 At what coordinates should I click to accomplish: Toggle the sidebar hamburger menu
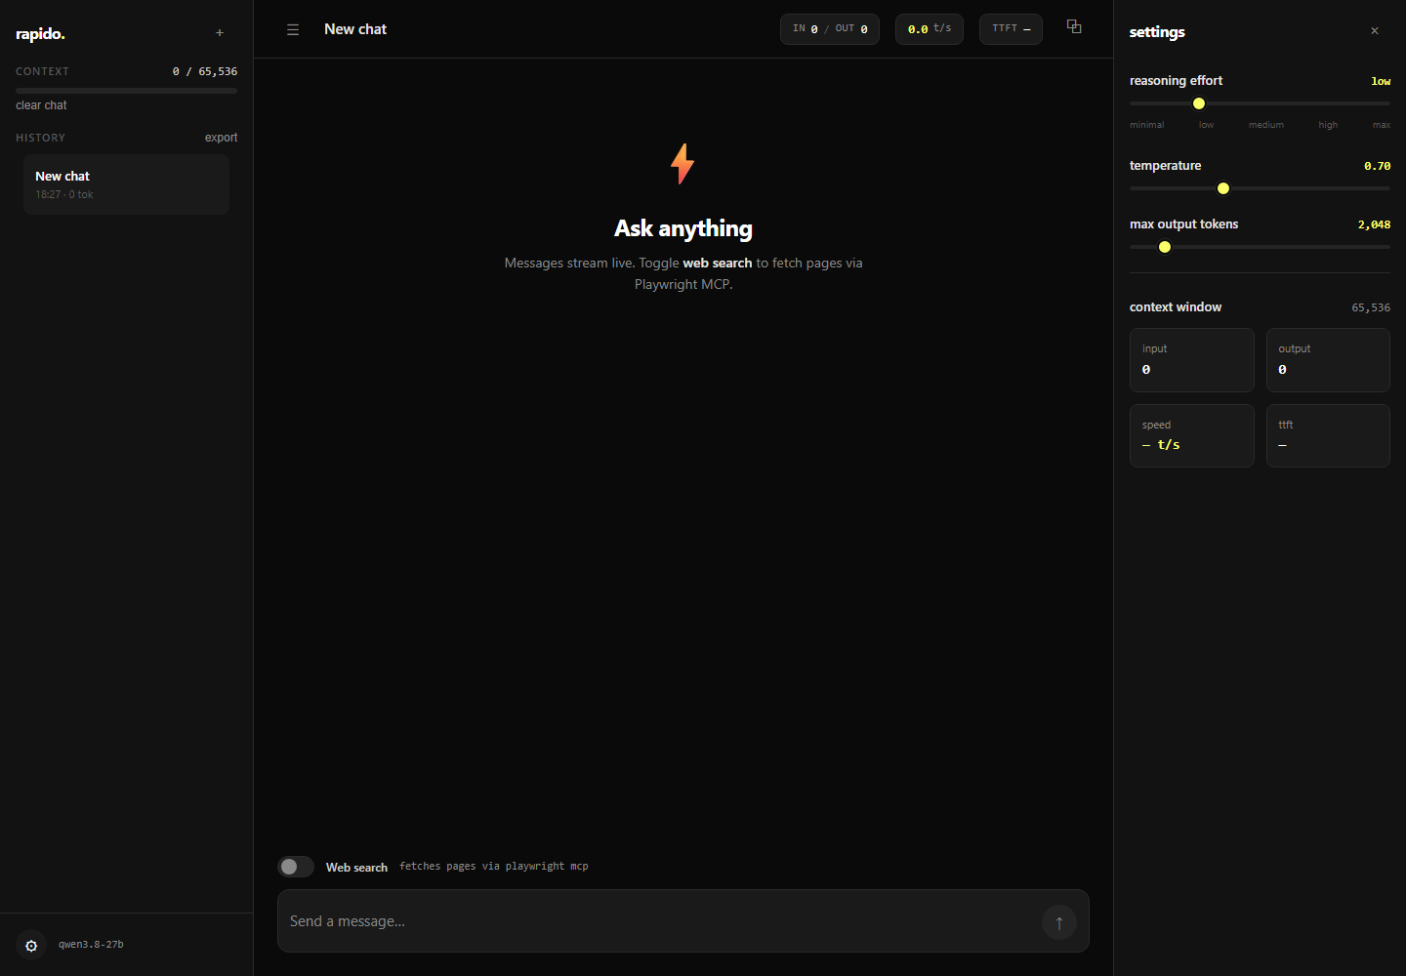(x=293, y=30)
